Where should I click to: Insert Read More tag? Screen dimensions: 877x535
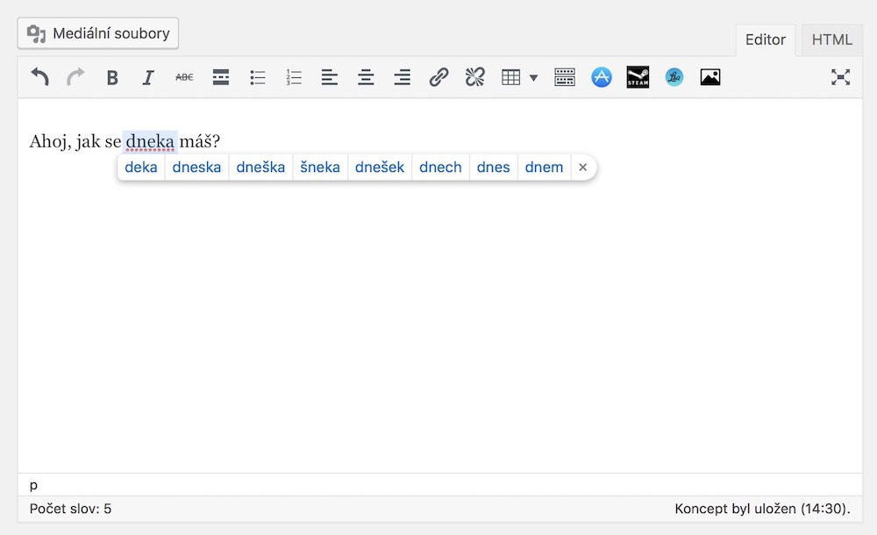[x=221, y=78]
